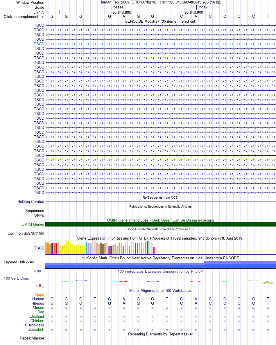The image size is (276, 345).
Task: Click the blue Layered H3K27Ac signal band
Action: pyautogui.click(x=160, y=265)
